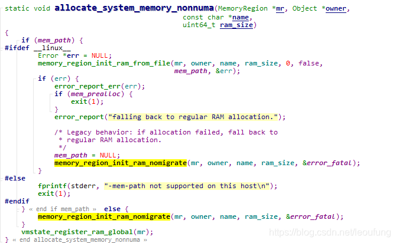Click '« end if mem_path »' annotation

pyautogui.click(x=63, y=209)
